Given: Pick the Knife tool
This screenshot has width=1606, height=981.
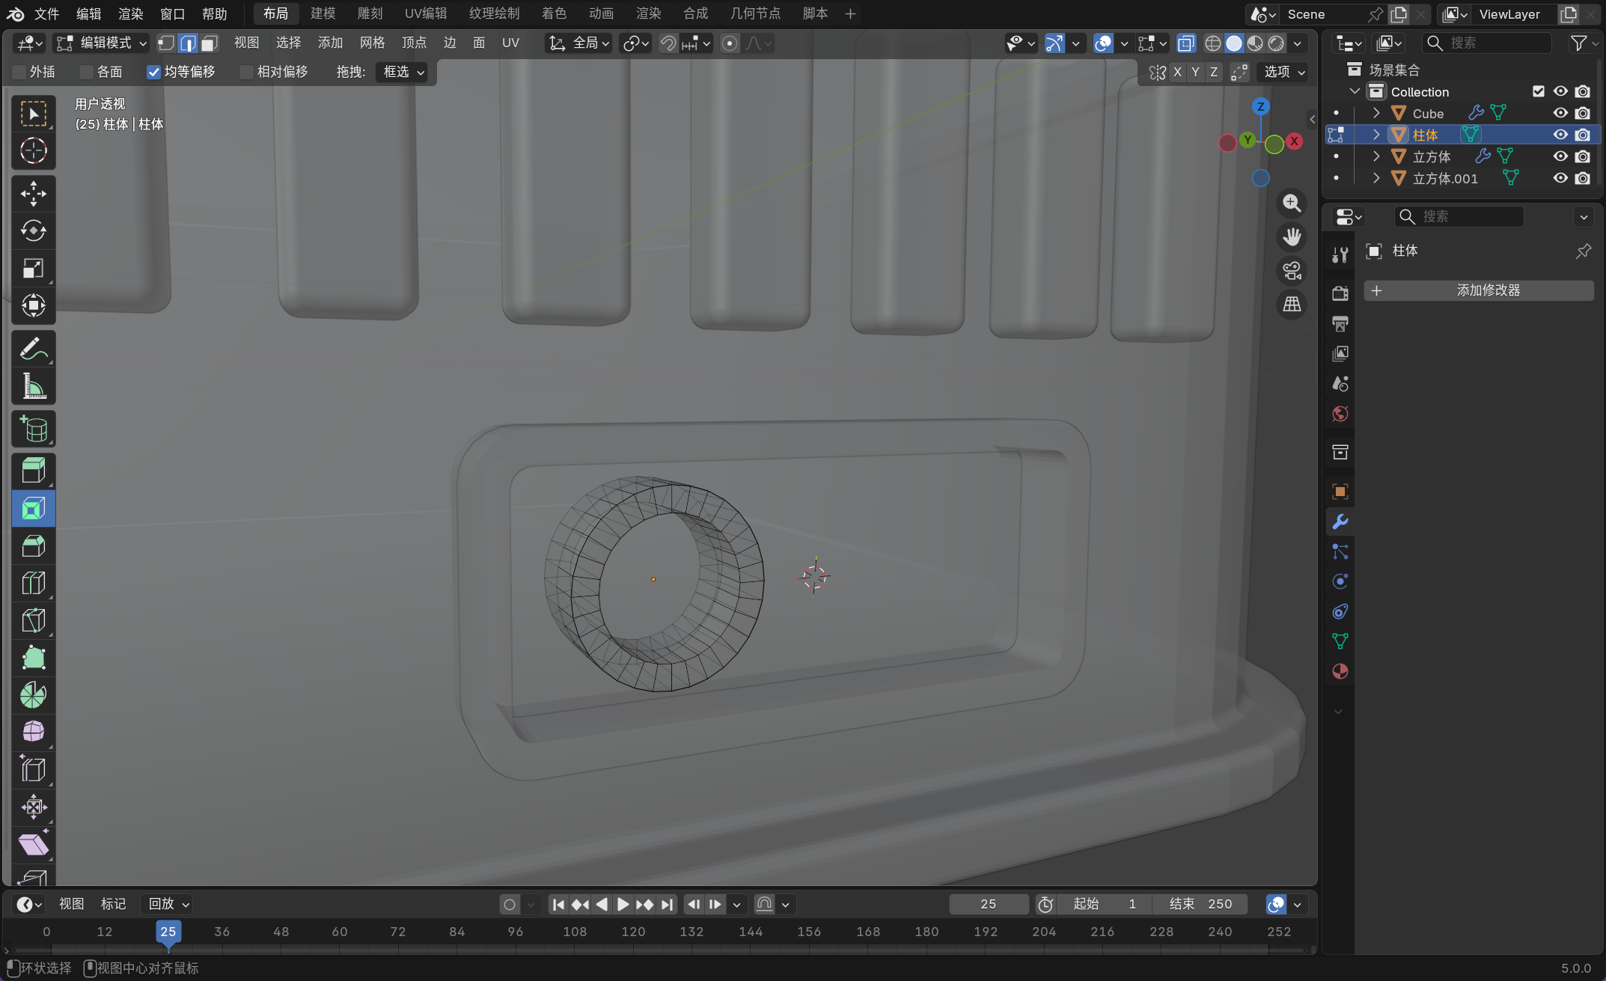Looking at the screenshot, I should click(33, 620).
